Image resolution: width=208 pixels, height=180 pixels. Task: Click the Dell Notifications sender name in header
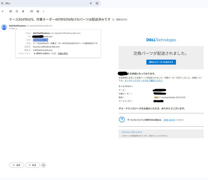pos(17,26)
